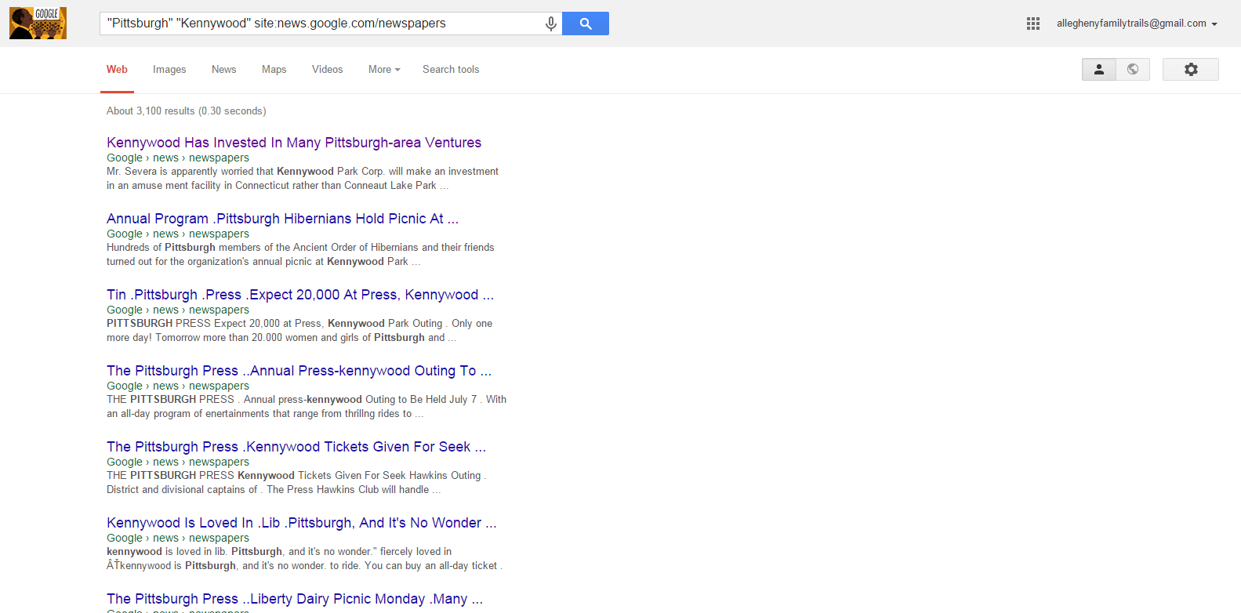Click breadcrumb under 'Annual Press-kennywood Outing' result
This screenshot has height=613, width=1241.
click(178, 386)
